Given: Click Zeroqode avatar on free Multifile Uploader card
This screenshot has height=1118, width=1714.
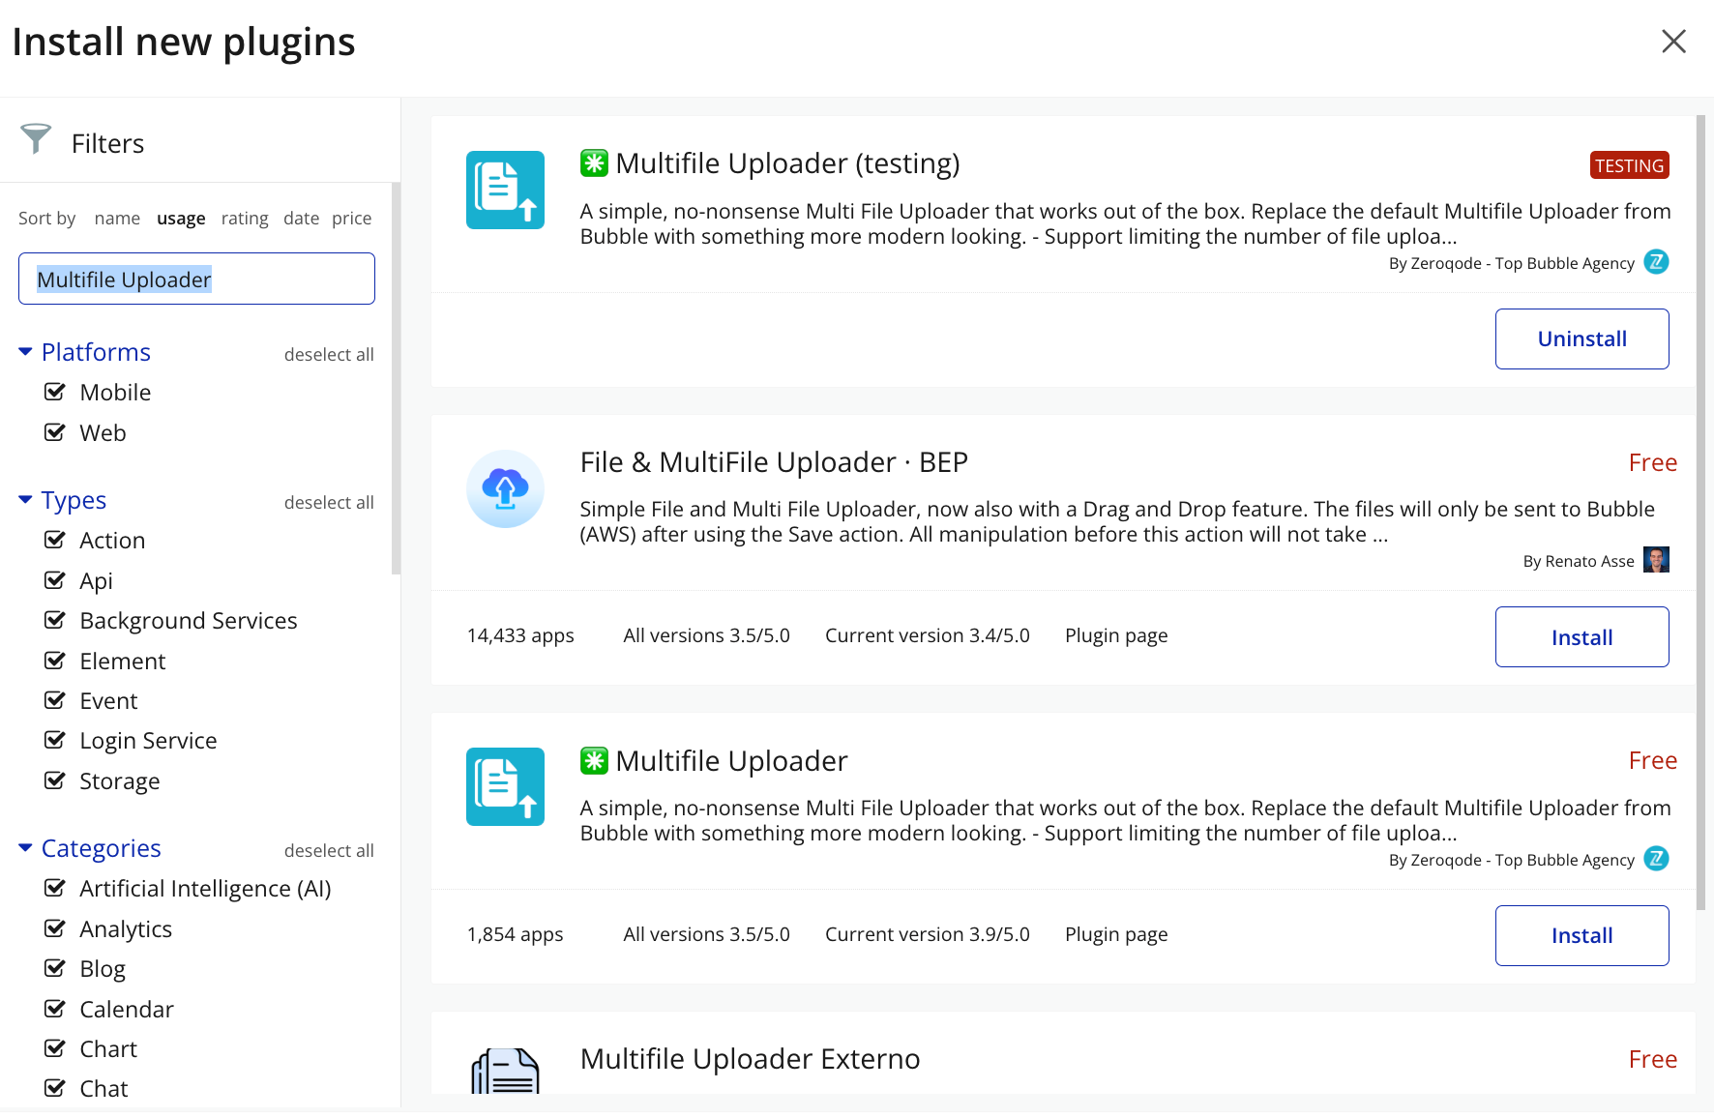Looking at the screenshot, I should pos(1656,859).
